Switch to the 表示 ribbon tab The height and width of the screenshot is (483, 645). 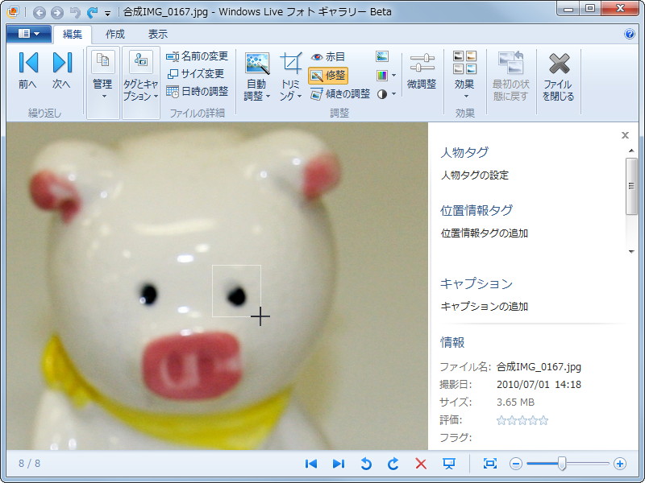point(158,35)
